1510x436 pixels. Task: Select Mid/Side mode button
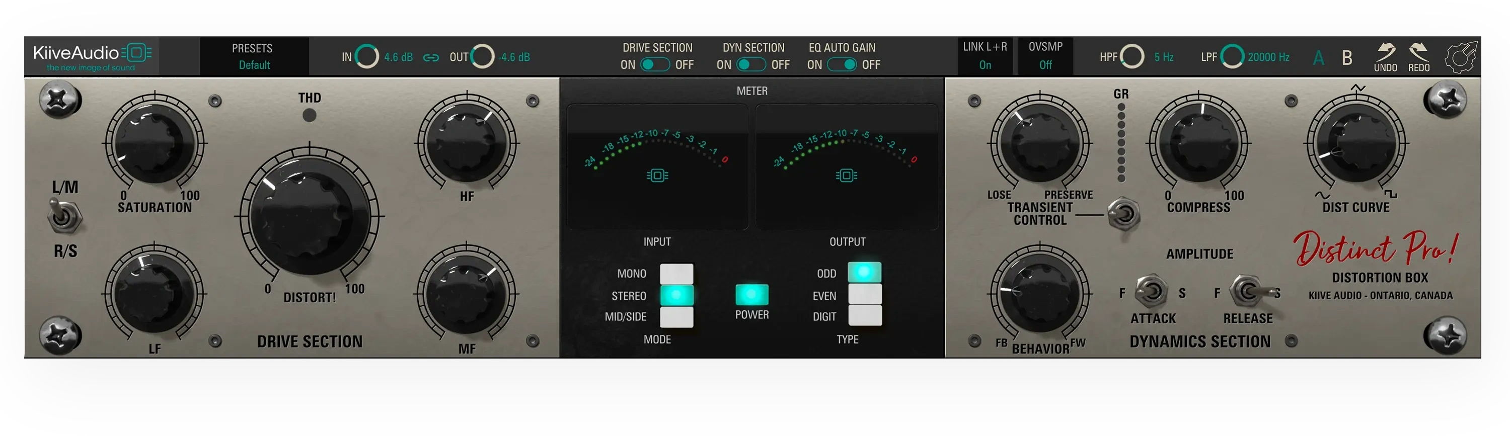676,316
